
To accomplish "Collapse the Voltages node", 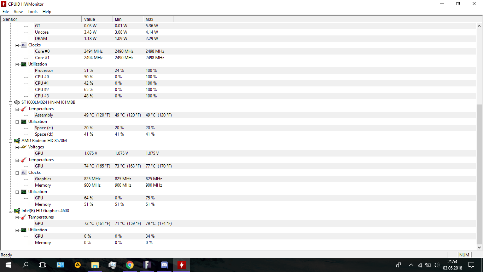I will click(x=17, y=147).
